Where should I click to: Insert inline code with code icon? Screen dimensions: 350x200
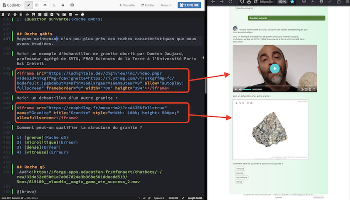pos(27,14)
